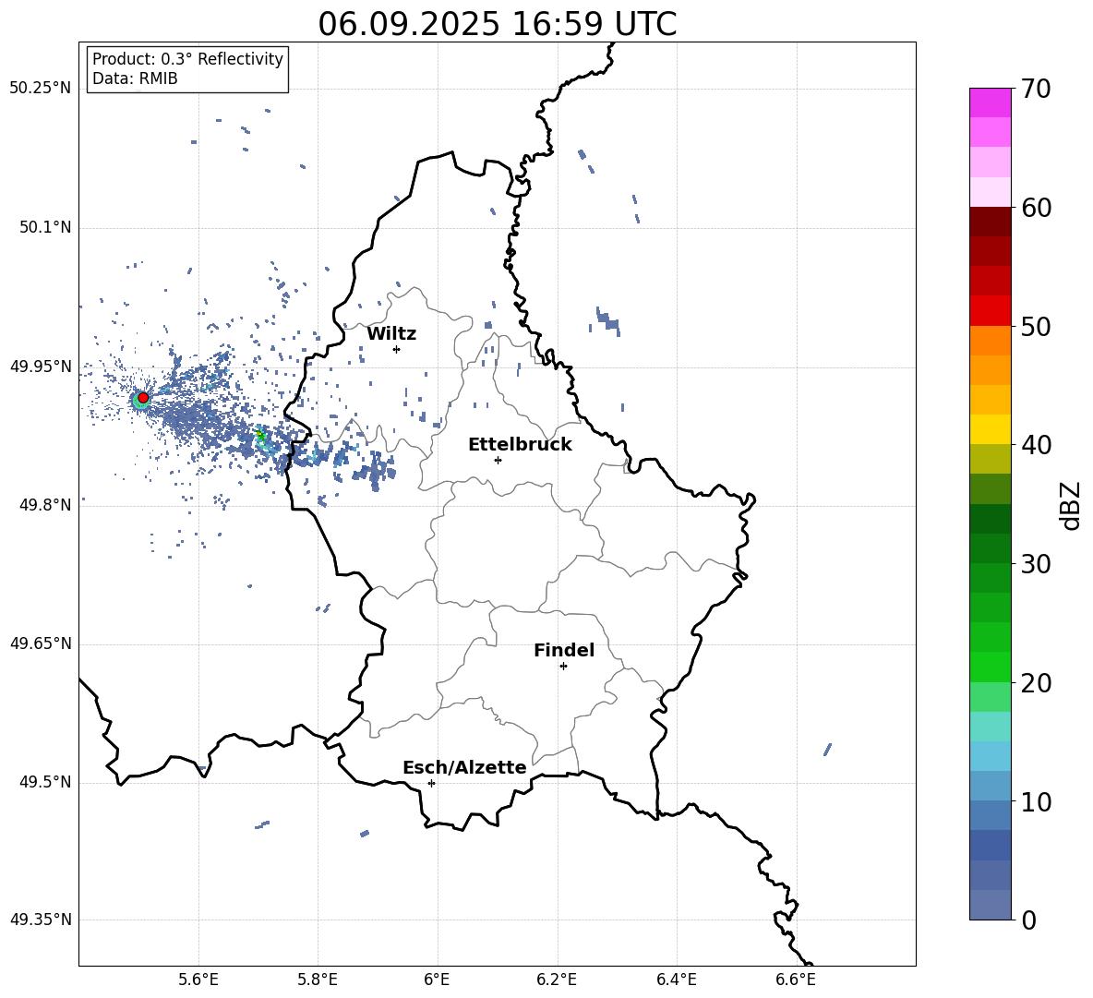
Task: Click the Findel station cross marker
Action: (563, 667)
